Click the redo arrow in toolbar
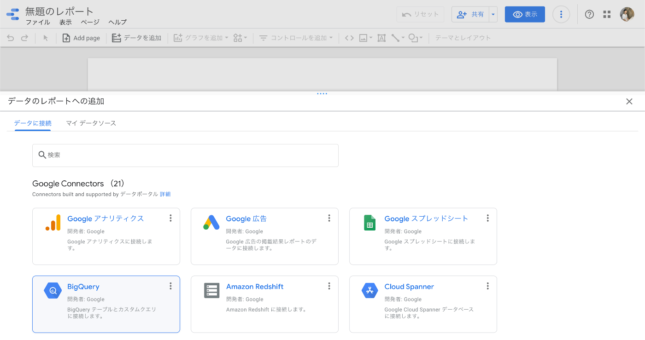Image resolution: width=645 pixels, height=340 pixels. tap(25, 38)
